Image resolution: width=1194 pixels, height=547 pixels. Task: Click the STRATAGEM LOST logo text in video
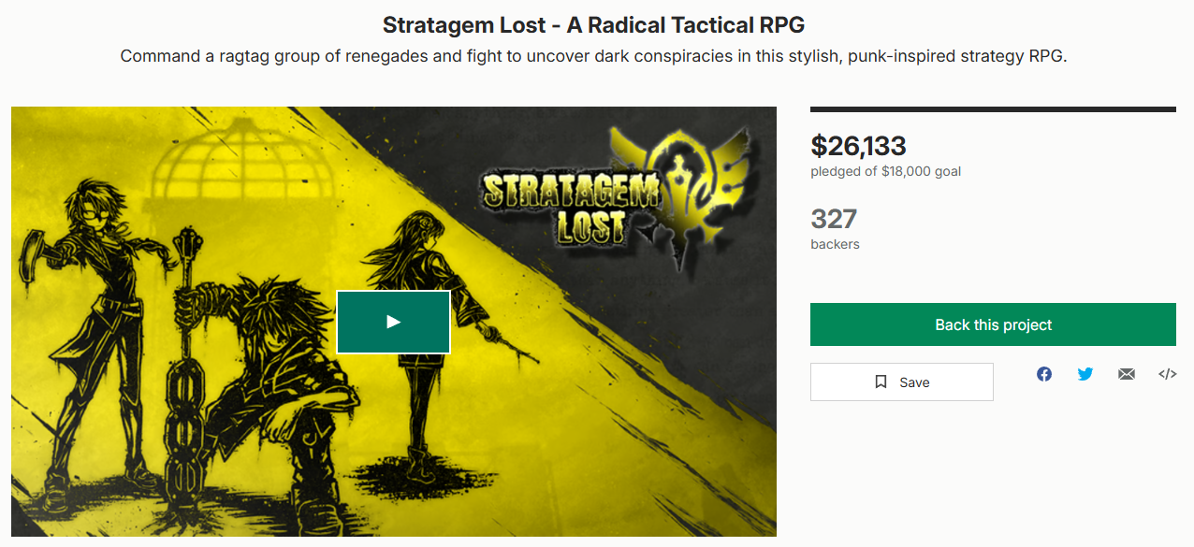571,207
